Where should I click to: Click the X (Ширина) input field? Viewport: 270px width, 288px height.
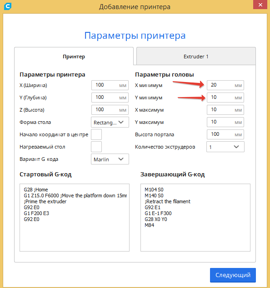tap(110, 85)
